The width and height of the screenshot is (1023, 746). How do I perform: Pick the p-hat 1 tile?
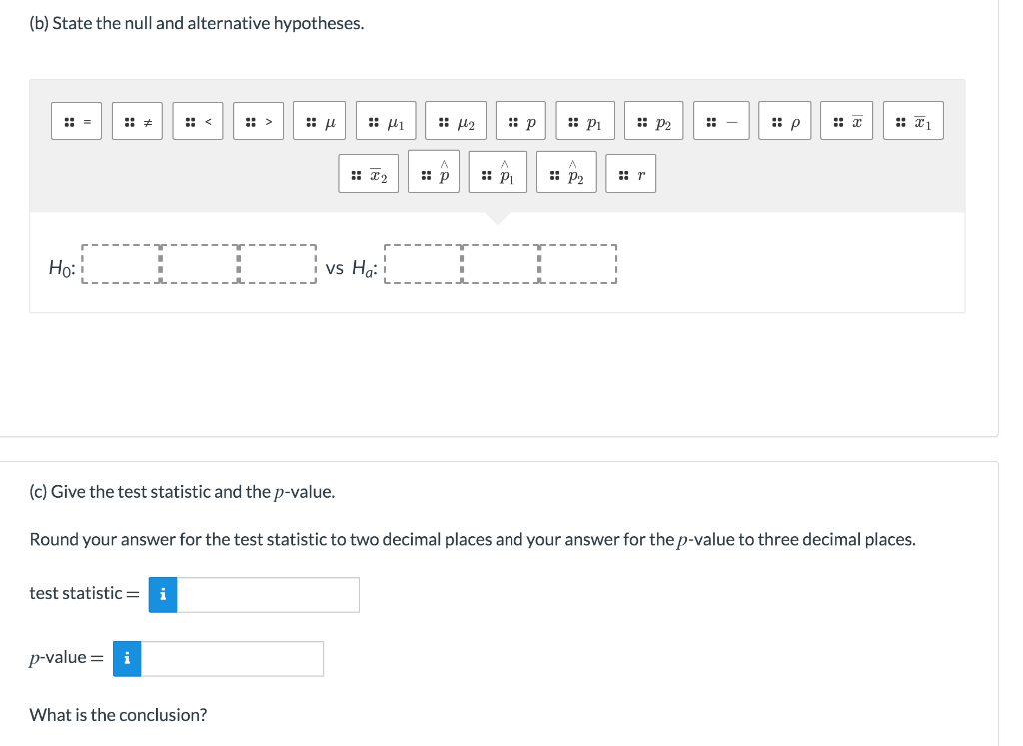click(x=498, y=172)
